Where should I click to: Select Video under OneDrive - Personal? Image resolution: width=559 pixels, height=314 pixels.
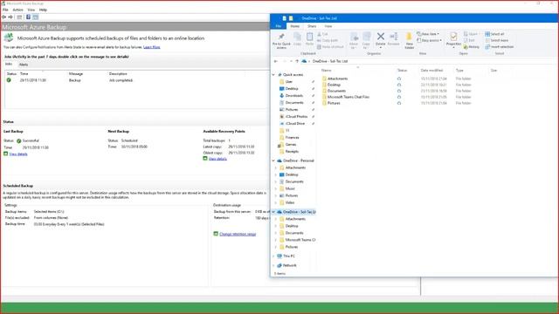point(289,202)
